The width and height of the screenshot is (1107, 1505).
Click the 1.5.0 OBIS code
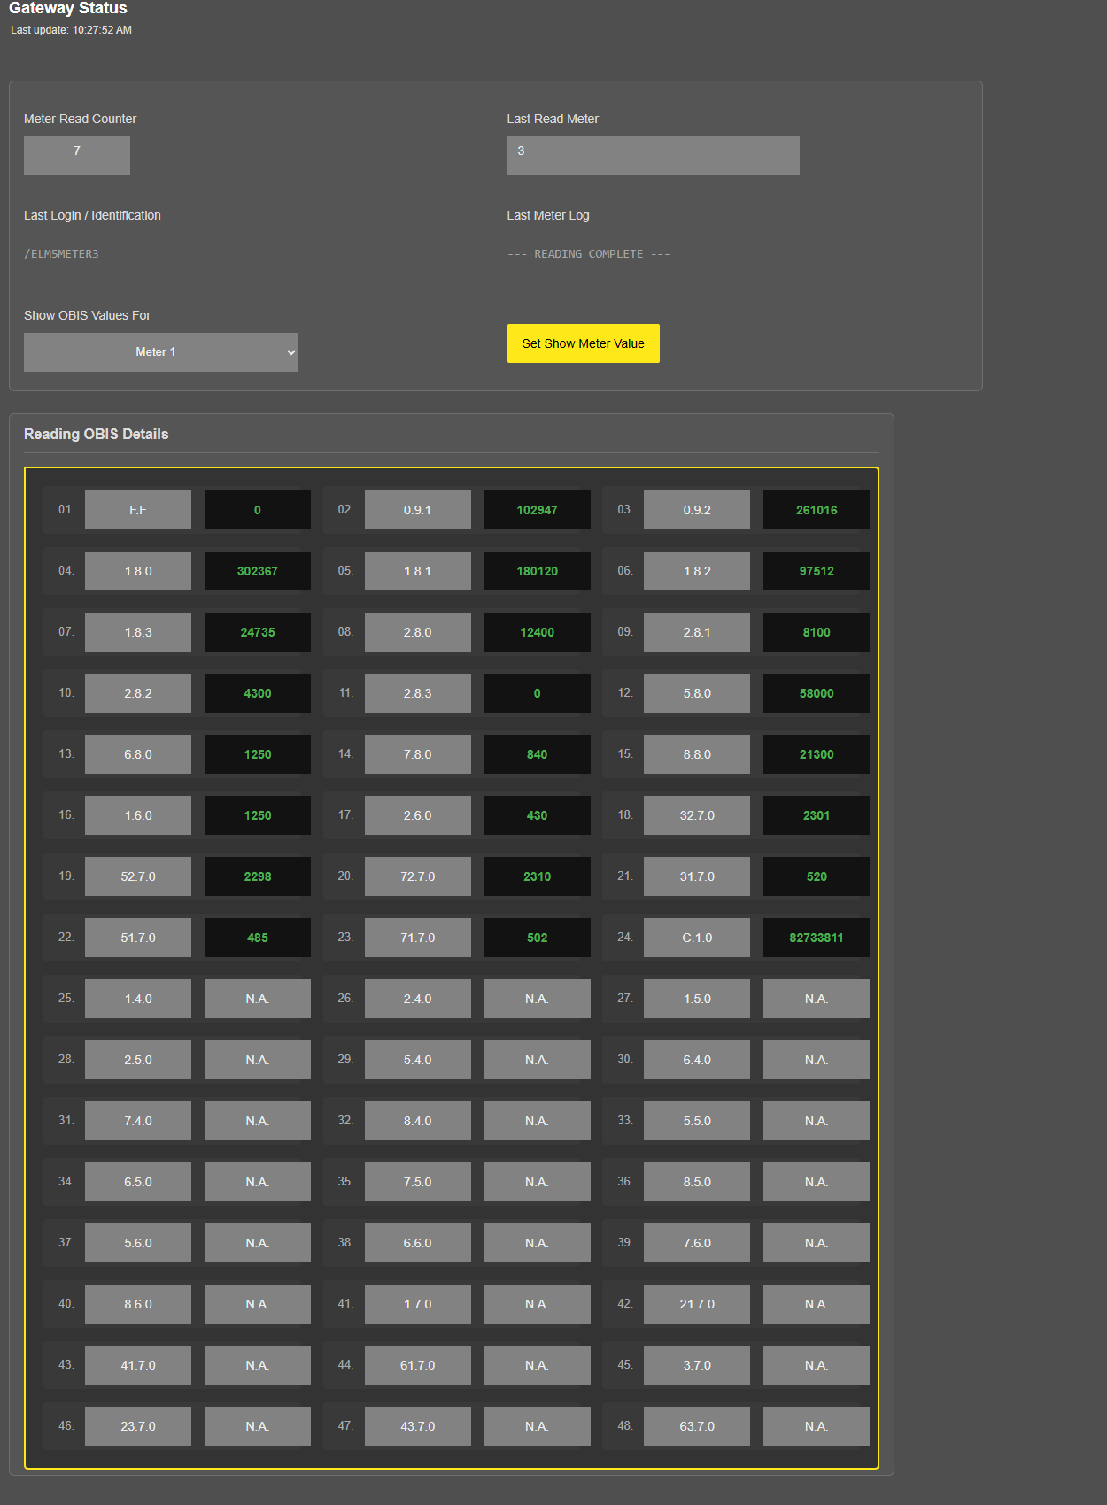pyautogui.click(x=697, y=999)
